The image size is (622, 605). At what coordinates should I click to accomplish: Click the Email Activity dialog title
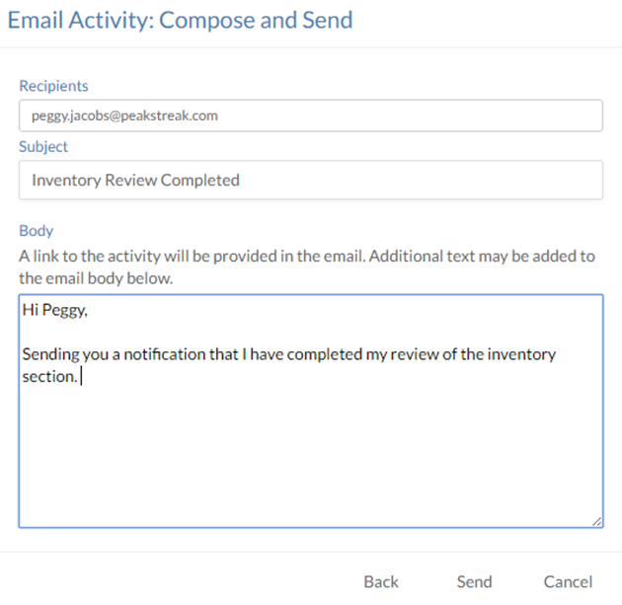180,20
